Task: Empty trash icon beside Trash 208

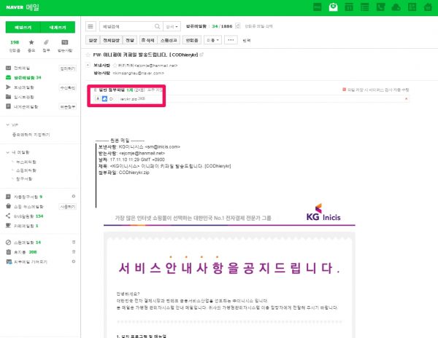Action: pos(74,252)
